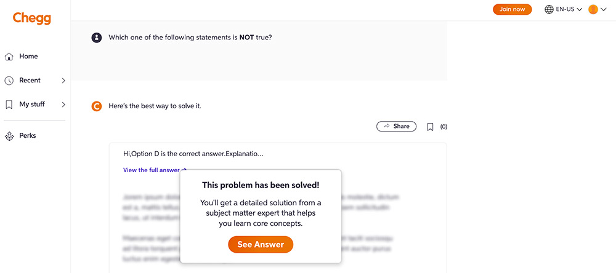Screen dimensions: 616x273
Task: Click the Recent clock icon
Action: click(9, 81)
